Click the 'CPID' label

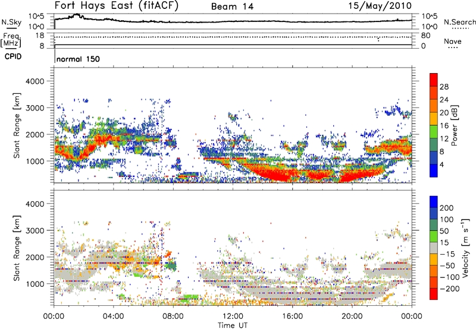tap(13, 56)
